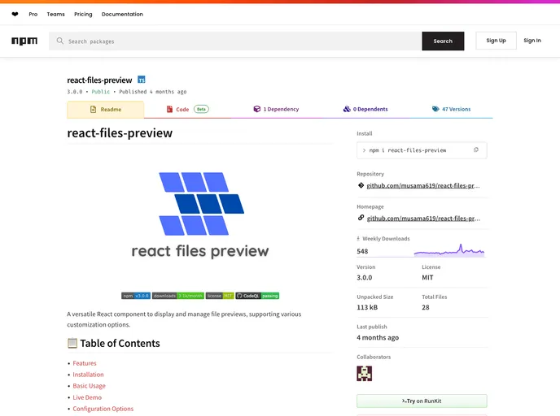The width and height of the screenshot is (560, 416).
Task: Click the Public label under package title
Action: (101, 92)
